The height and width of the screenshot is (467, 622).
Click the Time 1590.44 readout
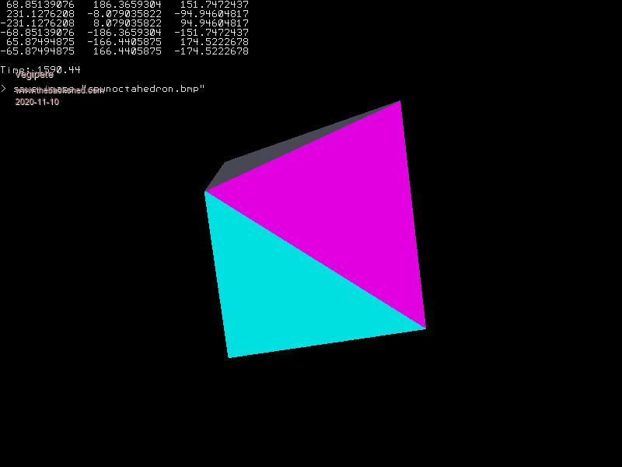[40, 70]
